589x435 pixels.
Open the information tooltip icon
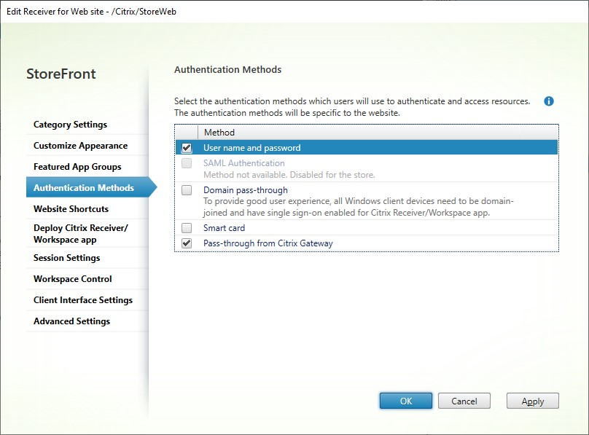550,101
